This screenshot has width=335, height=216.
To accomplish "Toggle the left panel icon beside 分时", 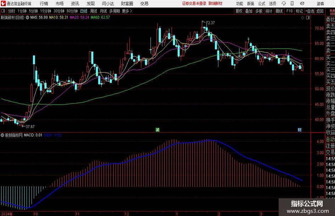I will click(3, 11).
